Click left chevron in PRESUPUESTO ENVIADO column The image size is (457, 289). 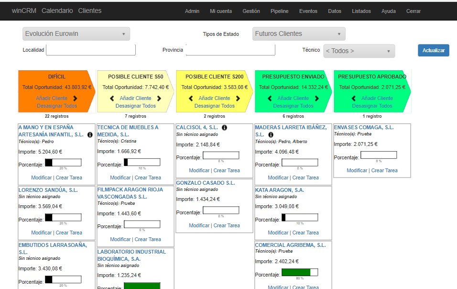(270, 98)
